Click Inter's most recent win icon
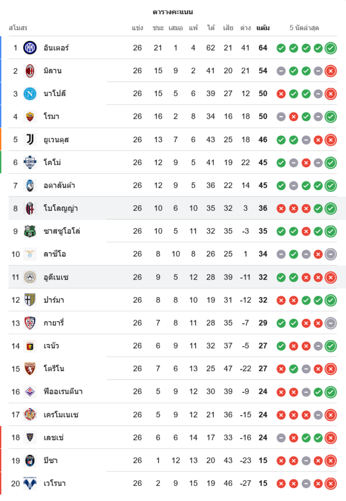 (330, 48)
